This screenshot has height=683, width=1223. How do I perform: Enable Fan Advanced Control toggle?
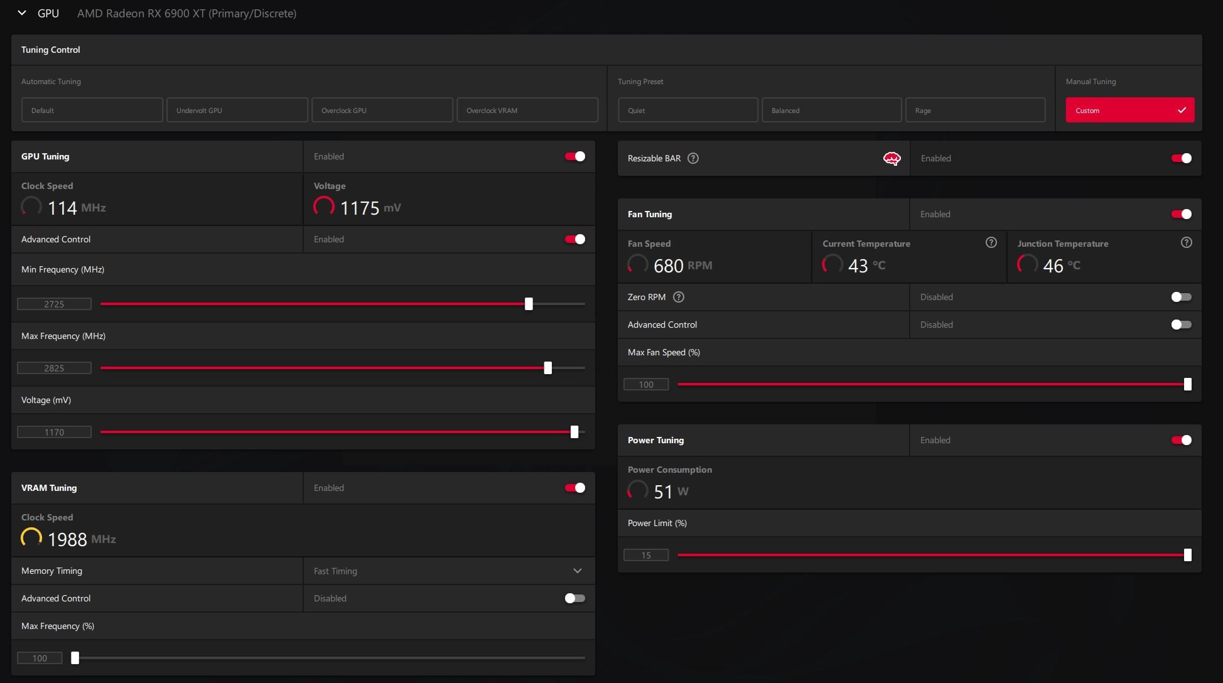point(1182,325)
